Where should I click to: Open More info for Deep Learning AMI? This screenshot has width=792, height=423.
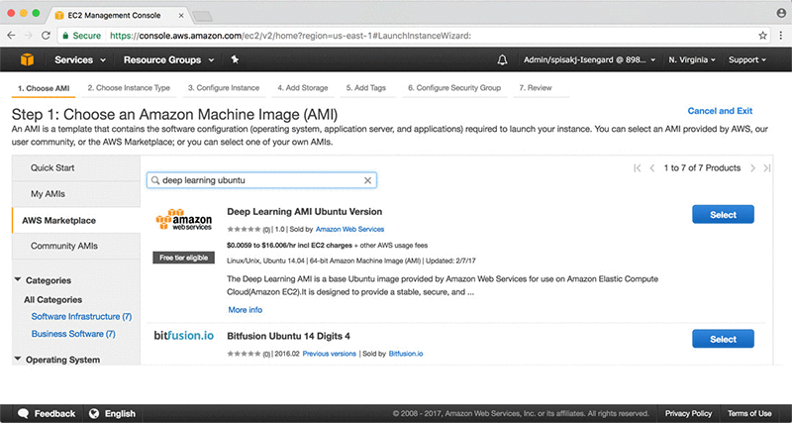pos(245,310)
